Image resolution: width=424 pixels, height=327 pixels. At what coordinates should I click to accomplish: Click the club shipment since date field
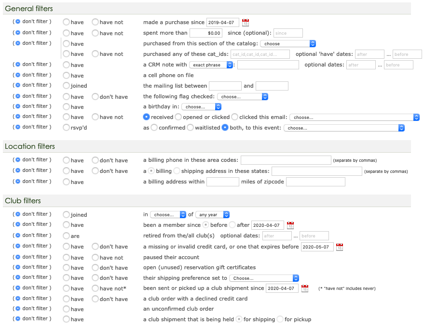(x=282, y=288)
